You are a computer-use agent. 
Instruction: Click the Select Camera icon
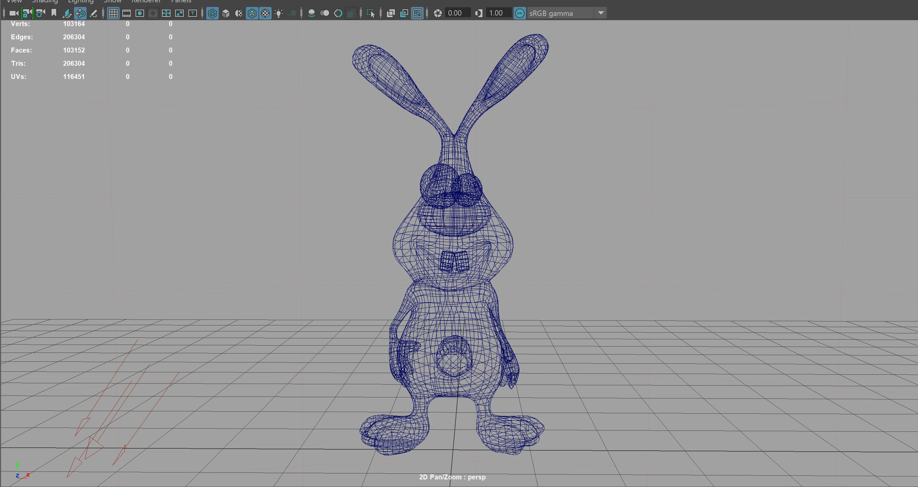click(x=14, y=14)
